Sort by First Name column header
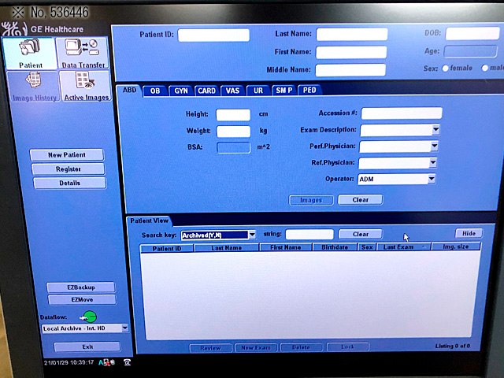This screenshot has height=378, width=504. tap(286, 247)
